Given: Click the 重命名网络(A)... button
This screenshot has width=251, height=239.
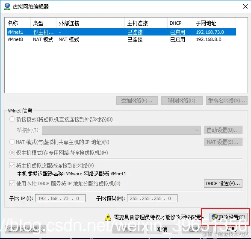Looking at the screenshot, I should pyautogui.click(x=227, y=100).
